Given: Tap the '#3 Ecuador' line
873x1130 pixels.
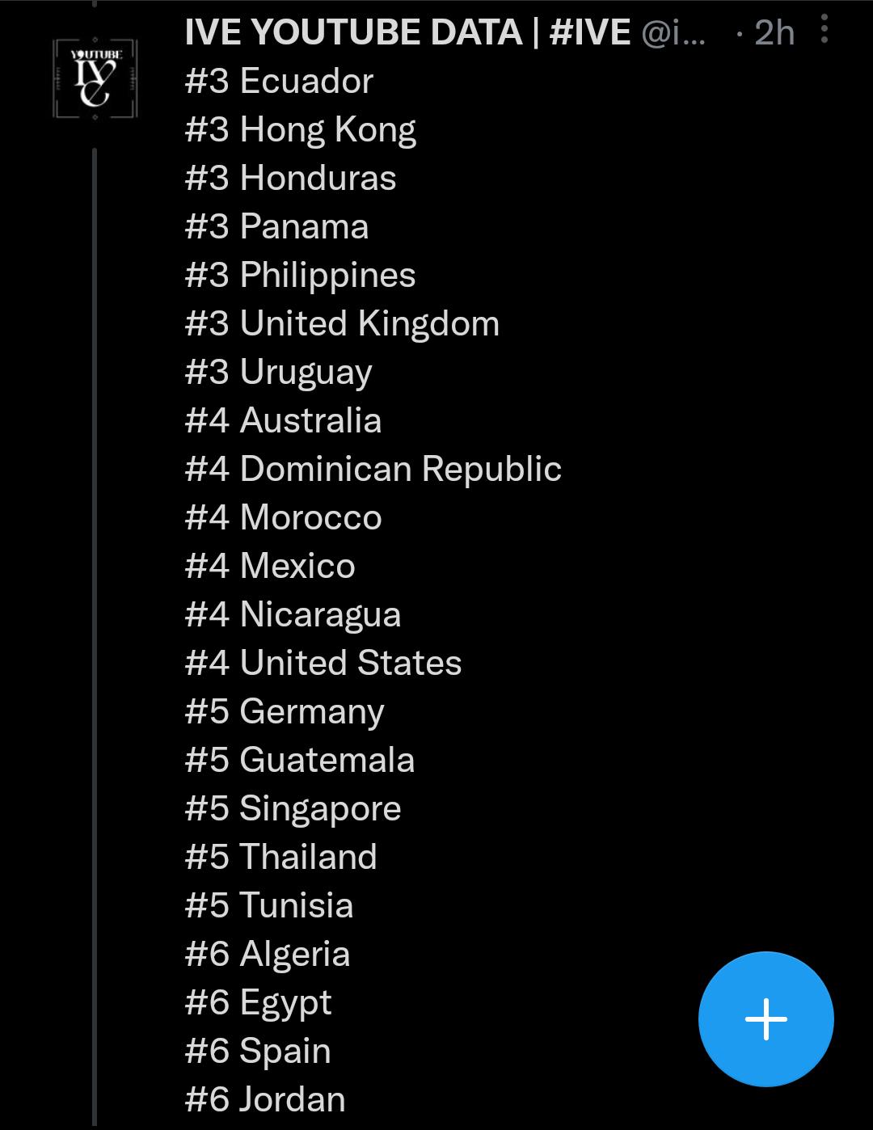Looking at the screenshot, I should (279, 81).
